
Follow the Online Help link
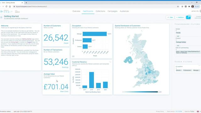(14, 42)
